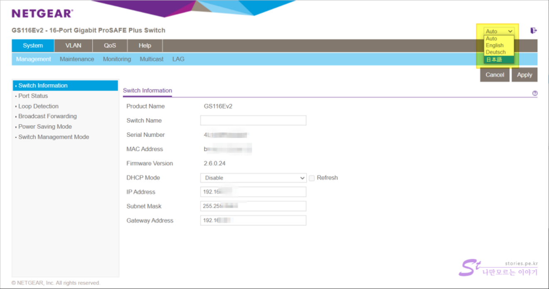Open the Help tab

point(145,46)
